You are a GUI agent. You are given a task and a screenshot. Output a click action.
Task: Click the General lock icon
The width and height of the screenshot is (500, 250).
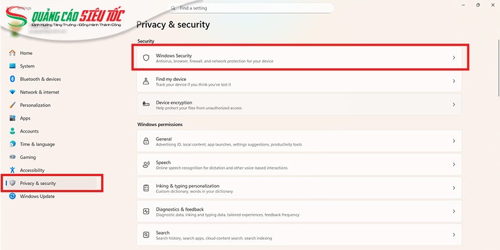pos(146,141)
